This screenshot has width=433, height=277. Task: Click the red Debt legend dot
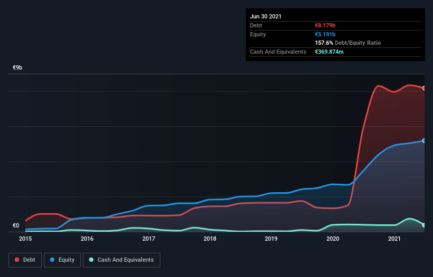point(17,260)
